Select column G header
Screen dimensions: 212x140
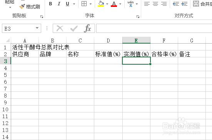[x=192, y=41]
